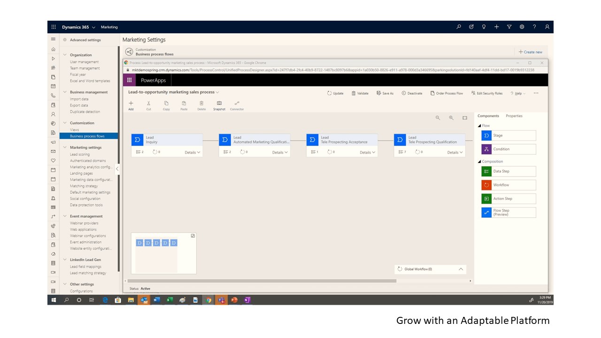Viewport: 601px width, 338px height.
Task: Open the process name dropdown
Action: tap(217, 92)
